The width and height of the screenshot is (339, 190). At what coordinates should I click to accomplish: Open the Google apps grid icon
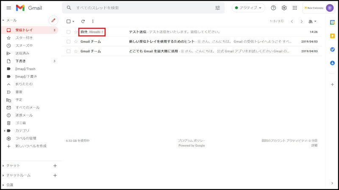pyautogui.click(x=295, y=8)
